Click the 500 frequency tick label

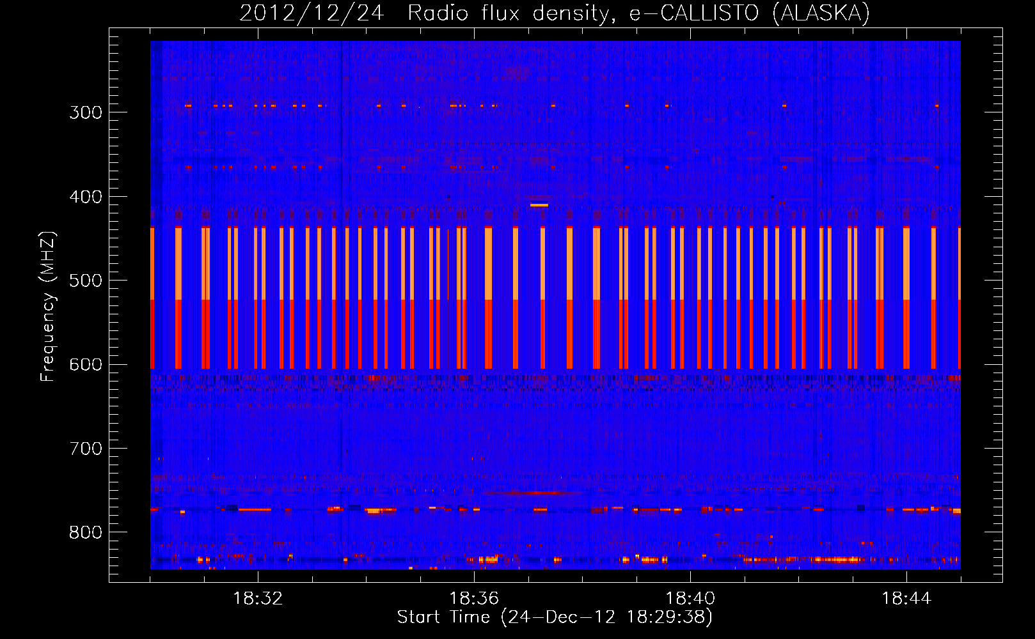[x=86, y=281]
